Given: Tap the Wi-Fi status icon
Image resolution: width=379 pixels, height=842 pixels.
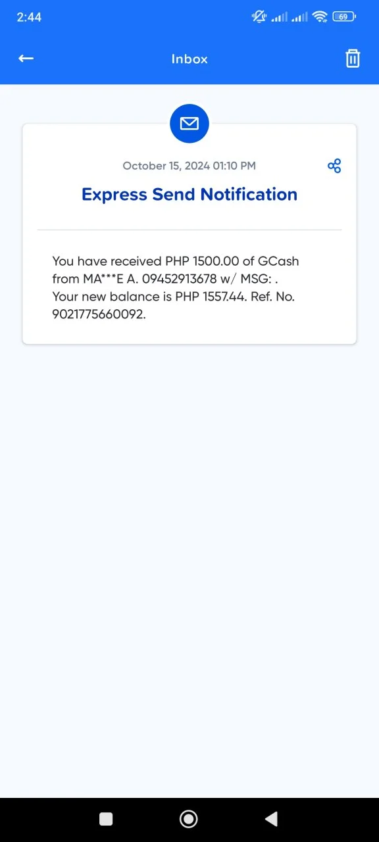Looking at the screenshot, I should (x=320, y=17).
